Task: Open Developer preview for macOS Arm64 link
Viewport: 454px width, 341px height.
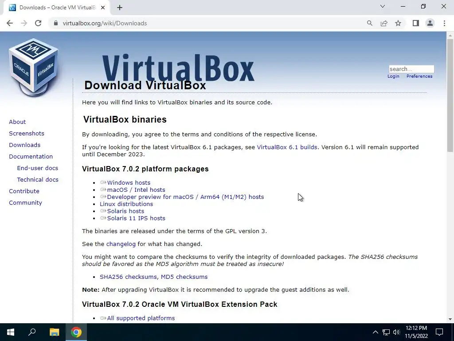Action: (x=185, y=197)
